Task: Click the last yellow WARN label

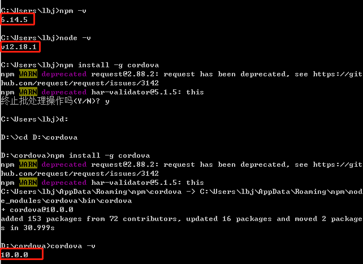Action: pyautogui.click(x=28, y=183)
